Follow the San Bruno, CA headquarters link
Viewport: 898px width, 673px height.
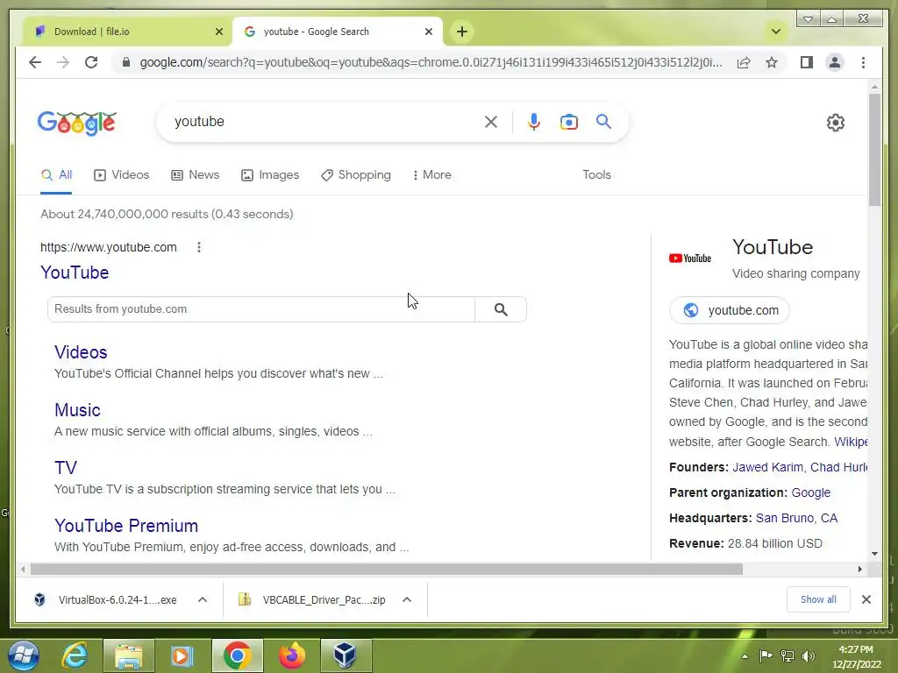coord(796,518)
